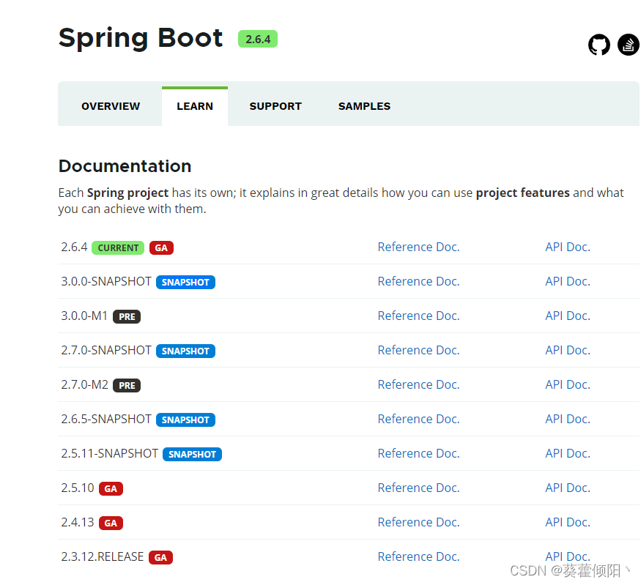Viewport: 641px width, 585px height.
Task: Open the SUPPORT tab
Action: (x=275, y=106)
